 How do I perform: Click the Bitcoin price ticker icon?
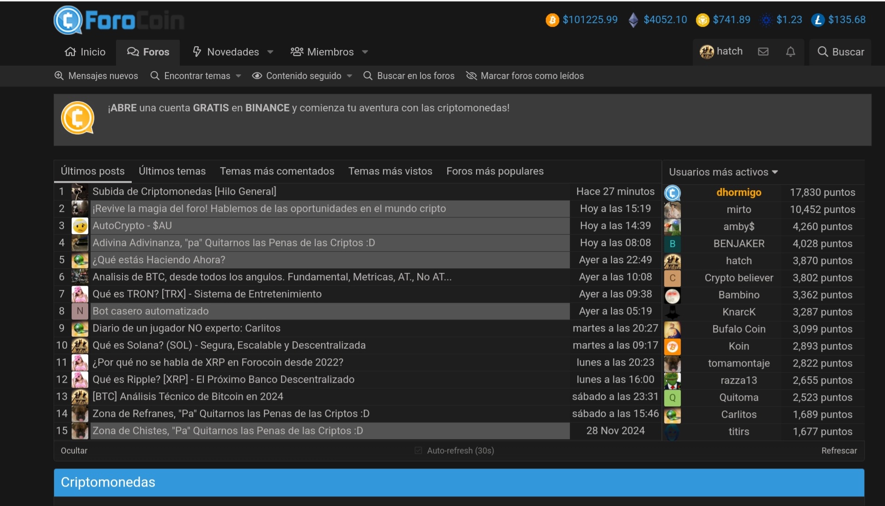tap(552, 20)
